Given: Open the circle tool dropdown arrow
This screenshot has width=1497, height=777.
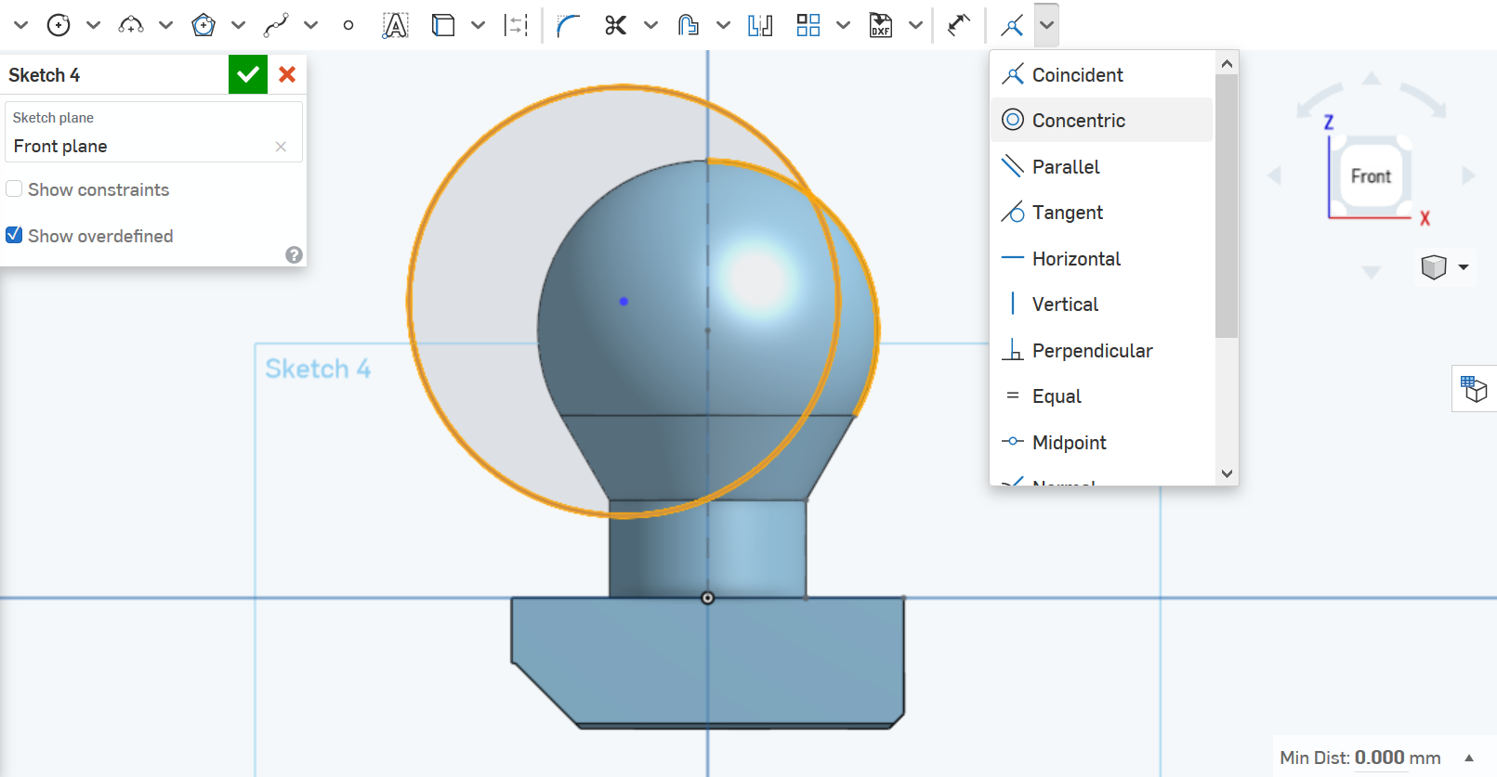Looking at the screenshot, I should coord(93,25).
